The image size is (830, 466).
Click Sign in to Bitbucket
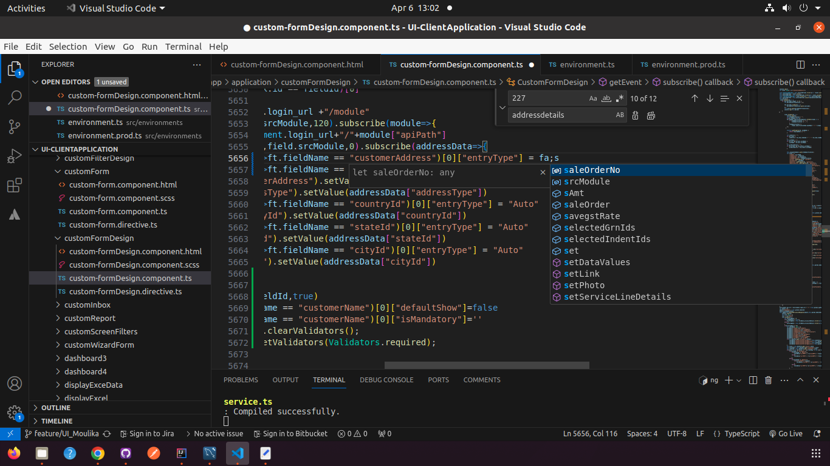[290, 434]
